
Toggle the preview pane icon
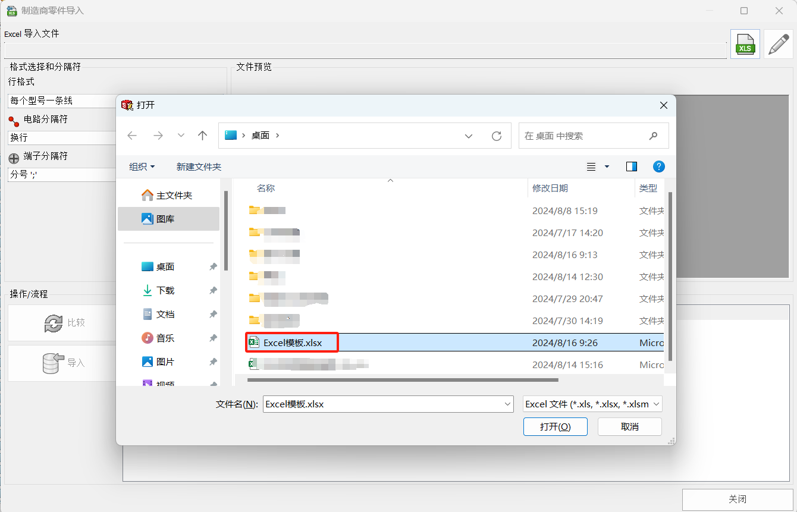point(632,167)
